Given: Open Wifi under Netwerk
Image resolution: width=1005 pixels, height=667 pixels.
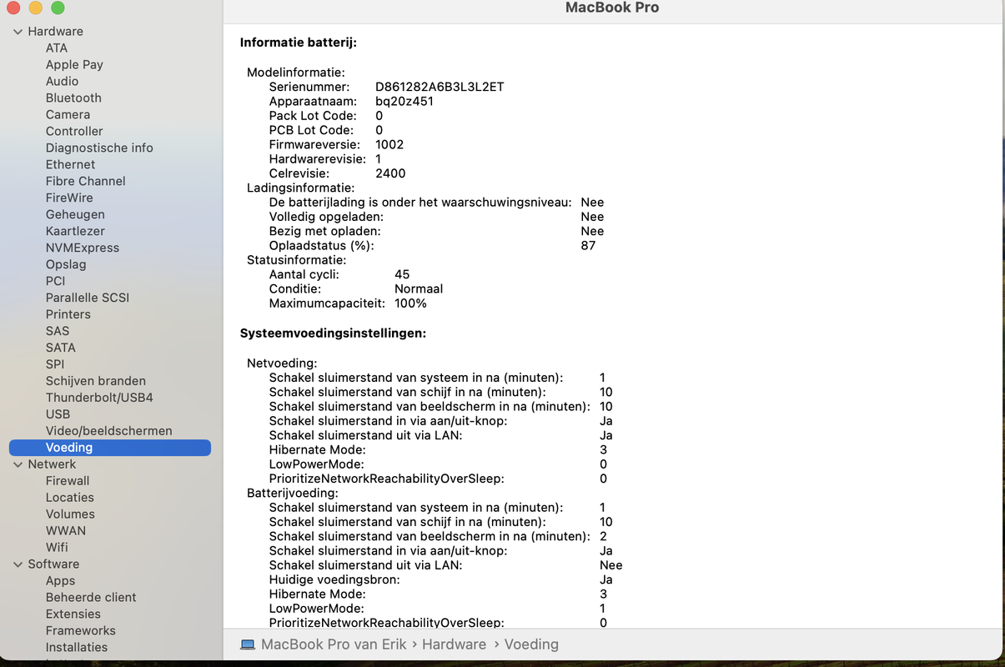Looking at the screenshot, I should (57, 548).
